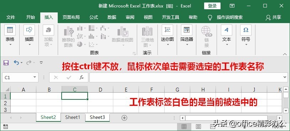Click the Save icon in quick access toolbar
This screenshot has width=290, height=131.
6,62
